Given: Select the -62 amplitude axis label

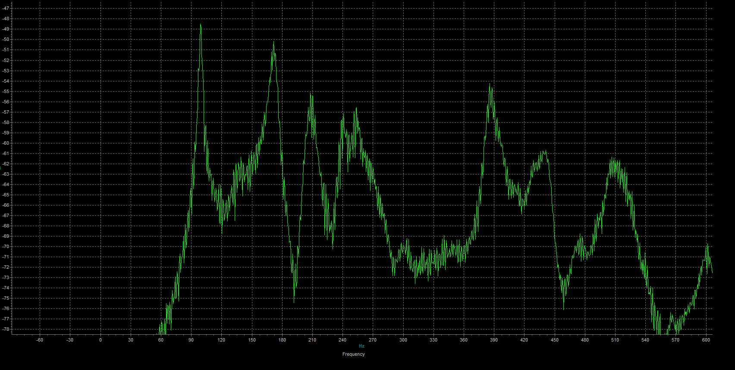Looking at the screenshot, I should click(x=6, y=164).
